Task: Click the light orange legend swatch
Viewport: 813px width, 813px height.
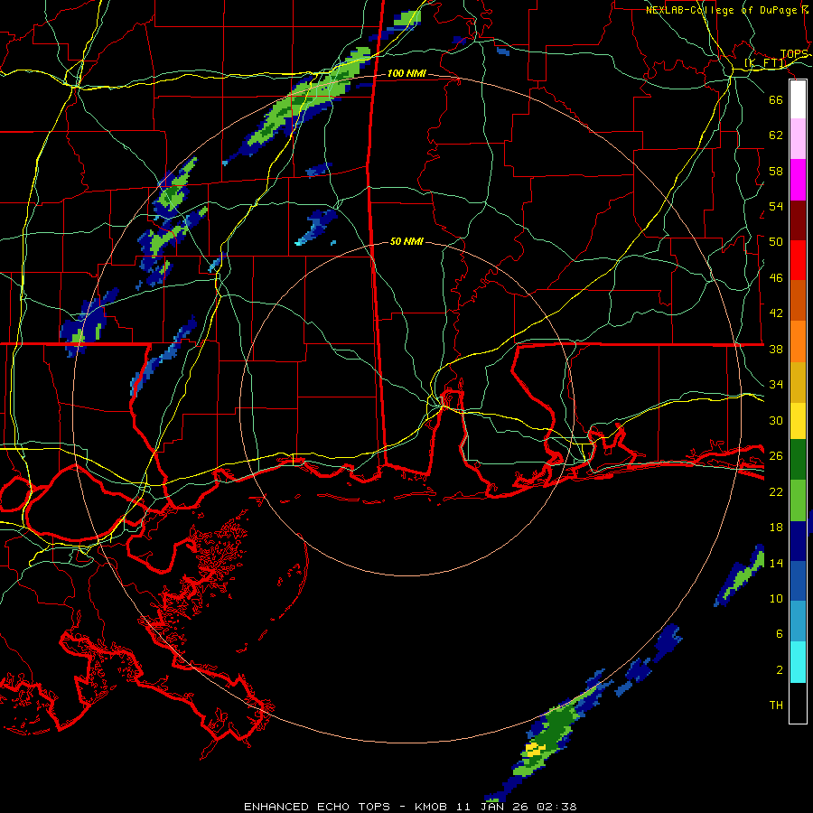Action: [x=798, y=341]
